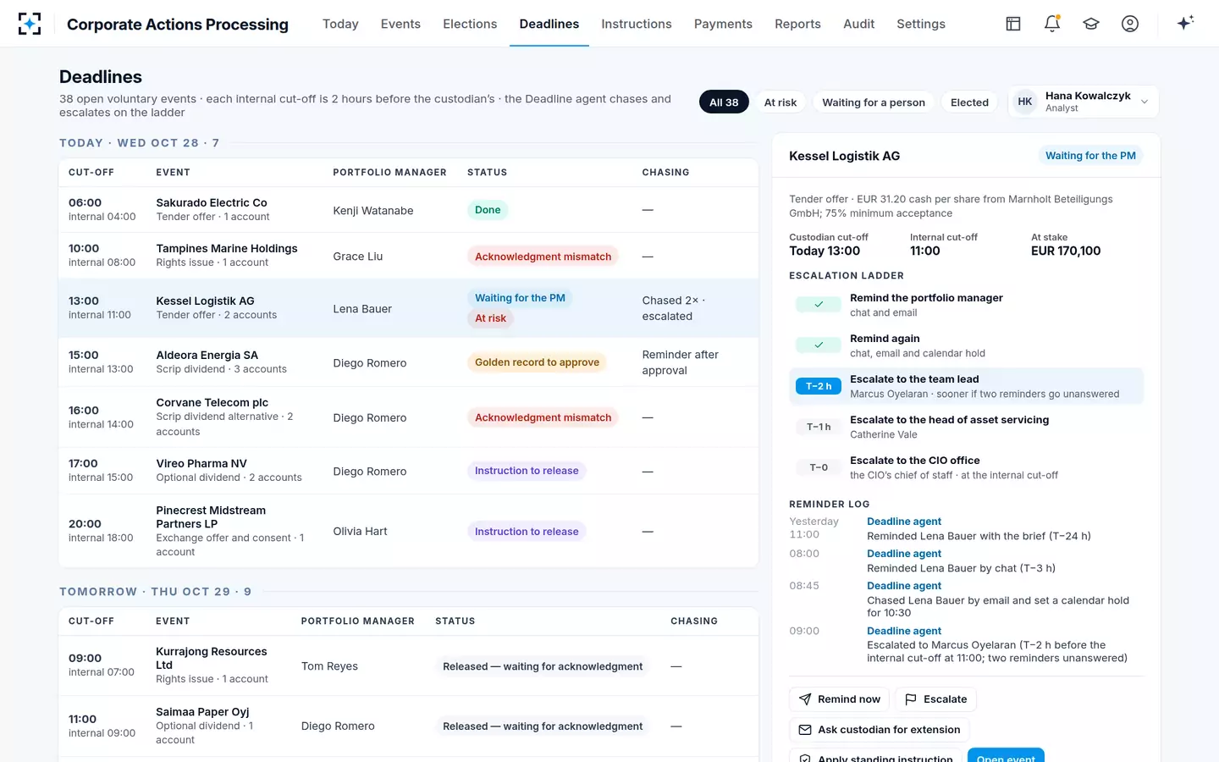Open the Events tab
Viewport: 1219px width, 762px height.
click(400, 24)
